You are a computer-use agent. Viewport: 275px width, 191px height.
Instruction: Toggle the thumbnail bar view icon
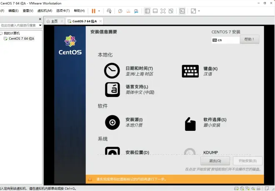[155, 11]
